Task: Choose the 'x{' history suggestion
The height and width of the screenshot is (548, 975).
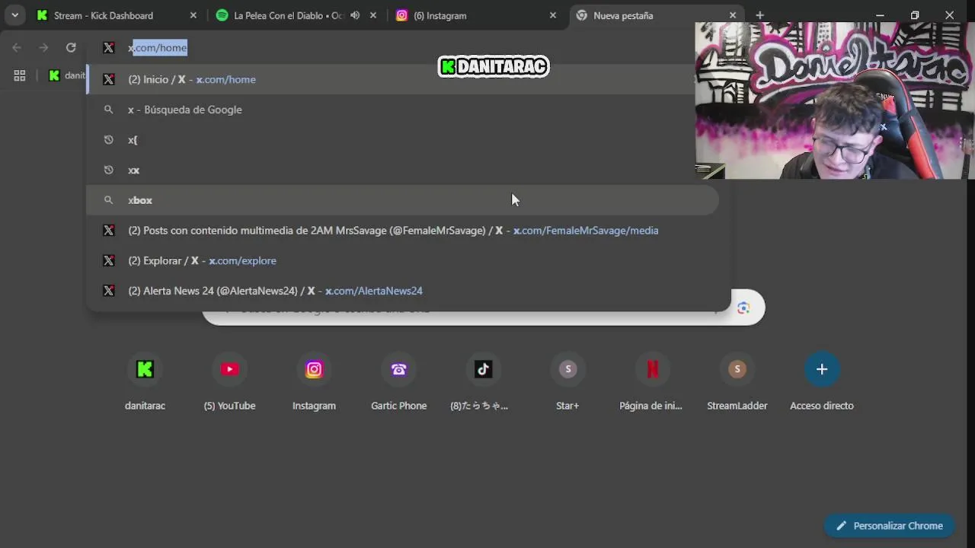Action: point(402,140)
